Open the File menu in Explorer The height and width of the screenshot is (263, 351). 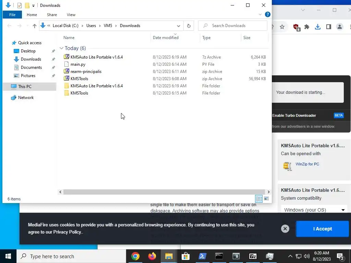pos(12,15)
